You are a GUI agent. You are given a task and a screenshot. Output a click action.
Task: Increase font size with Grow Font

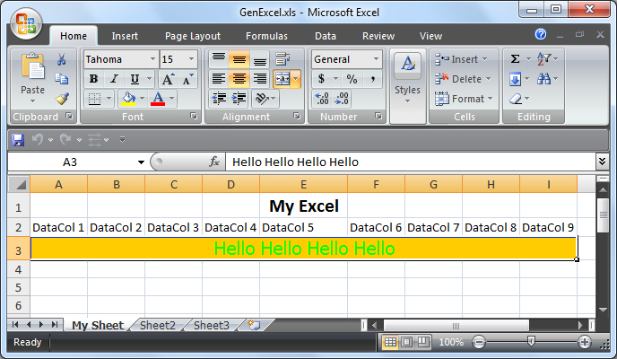168,79
